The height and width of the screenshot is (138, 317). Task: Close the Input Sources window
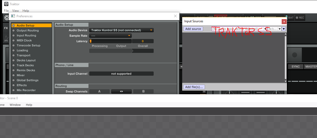[x=284, y=21]
